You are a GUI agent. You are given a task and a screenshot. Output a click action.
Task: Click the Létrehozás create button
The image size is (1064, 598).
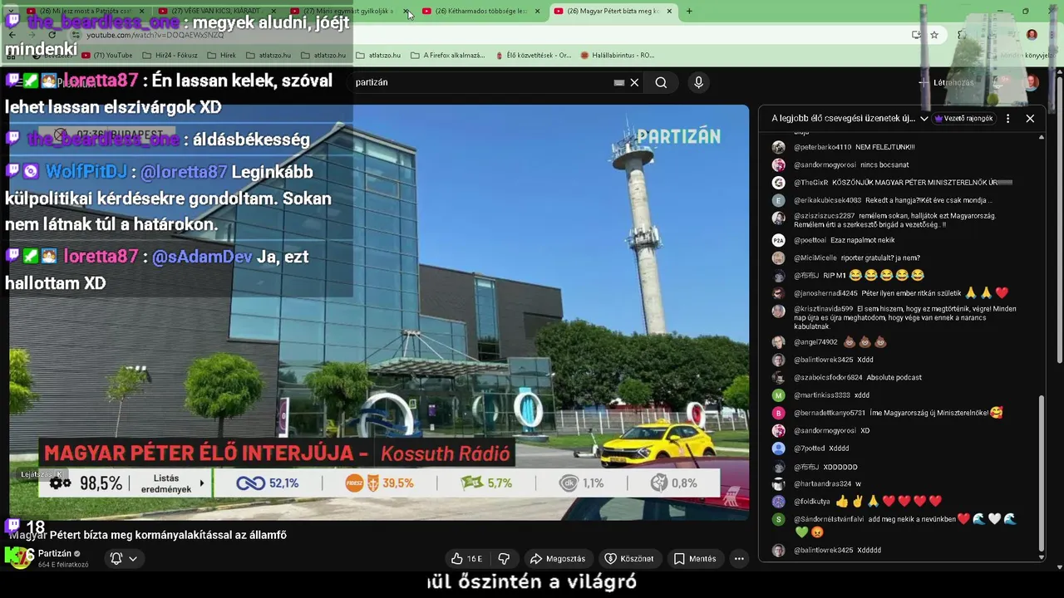946,82
